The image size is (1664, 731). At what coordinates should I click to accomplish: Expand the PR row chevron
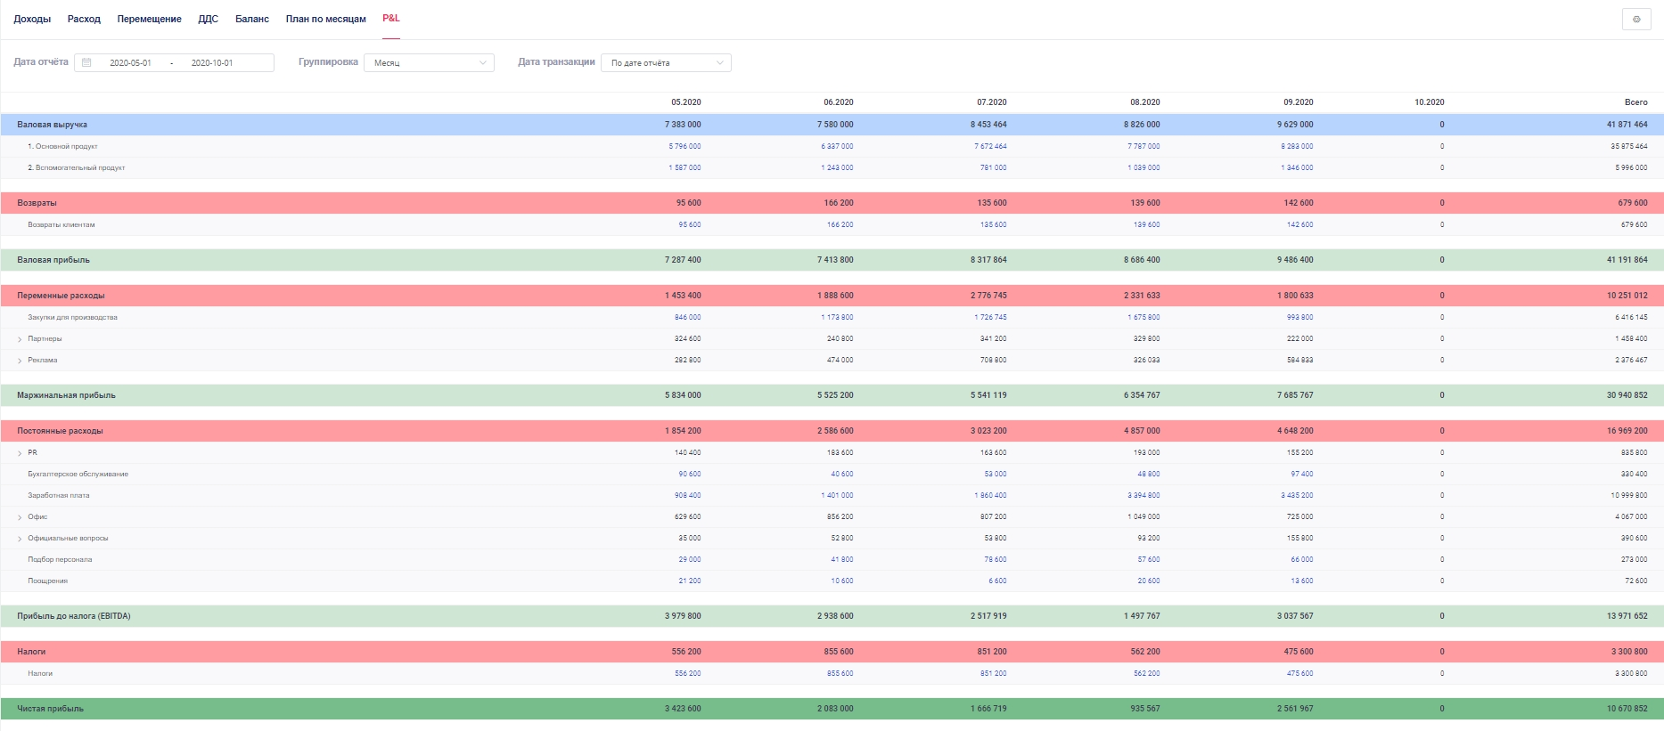point(20,453)
